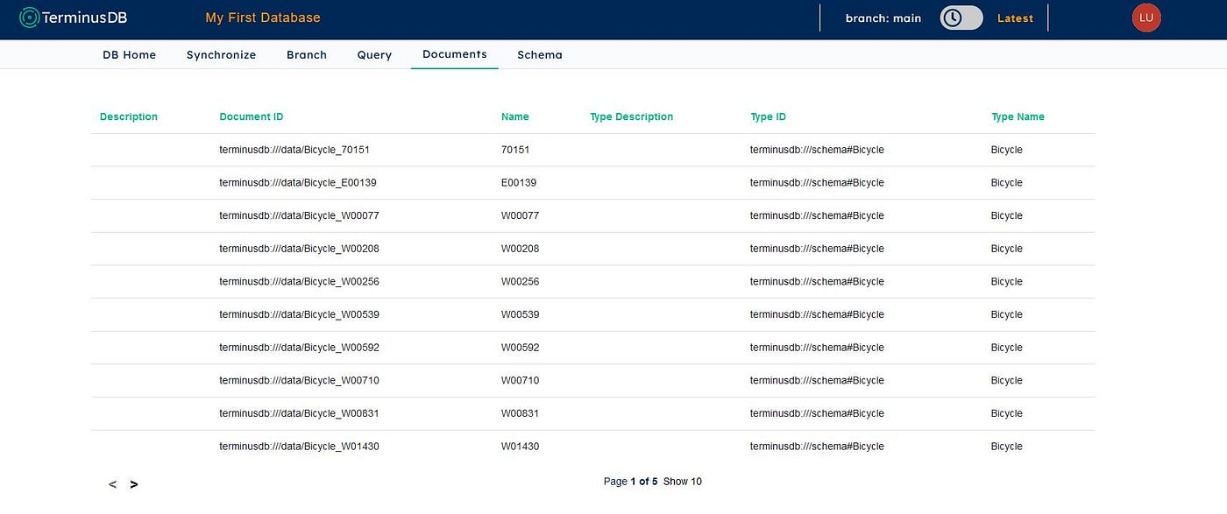Click the Latest label in the header
The height and width of the screenshot is (514, 1227).
[x=1014, y=17]
